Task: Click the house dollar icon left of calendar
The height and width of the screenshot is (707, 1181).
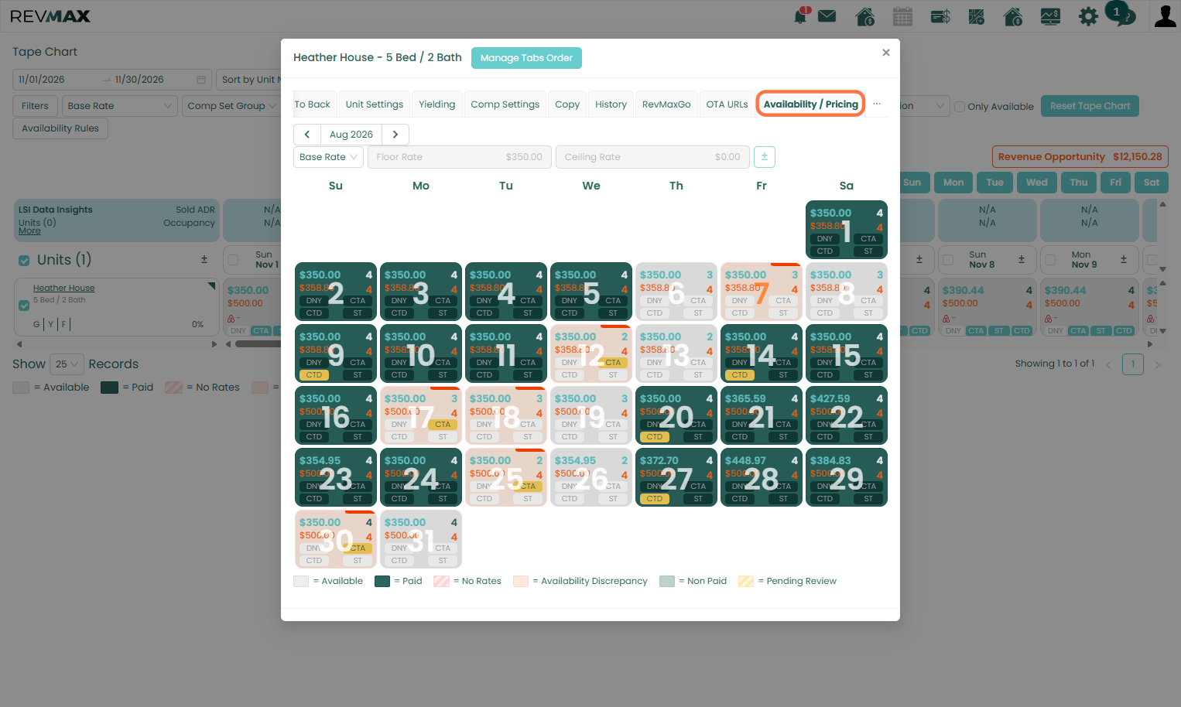Action: [865, 16]
